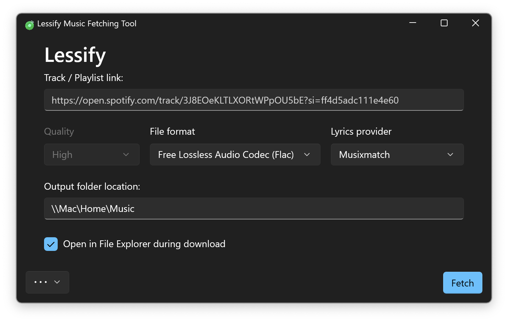Click the Quality dropdown chevron arrow
The image size is (508, 322).
[126, 155]
